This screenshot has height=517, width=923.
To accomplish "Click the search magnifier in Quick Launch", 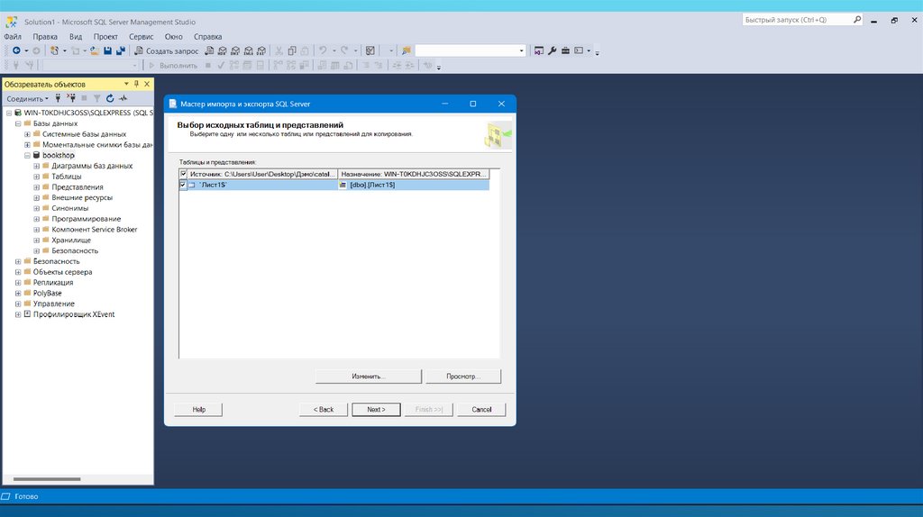I will pyautogui.click(x=857, y=20).
